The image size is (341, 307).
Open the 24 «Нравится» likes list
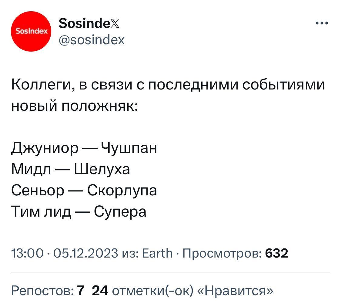(182, 291)
